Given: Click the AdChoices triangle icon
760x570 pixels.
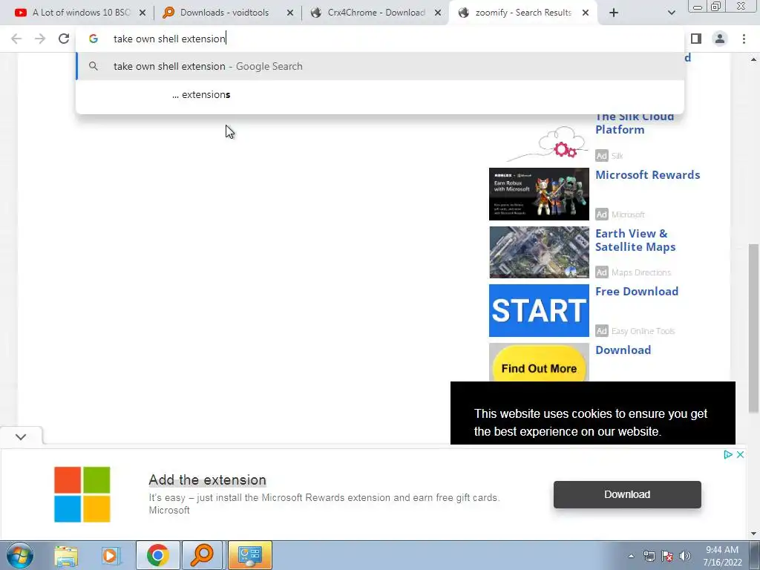Looking at the screenshot, I should 727,455.
